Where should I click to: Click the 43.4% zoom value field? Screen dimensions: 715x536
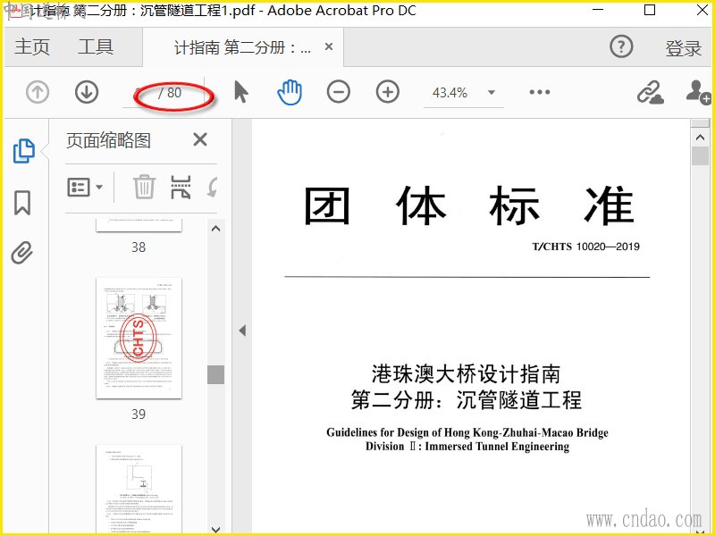450,93
